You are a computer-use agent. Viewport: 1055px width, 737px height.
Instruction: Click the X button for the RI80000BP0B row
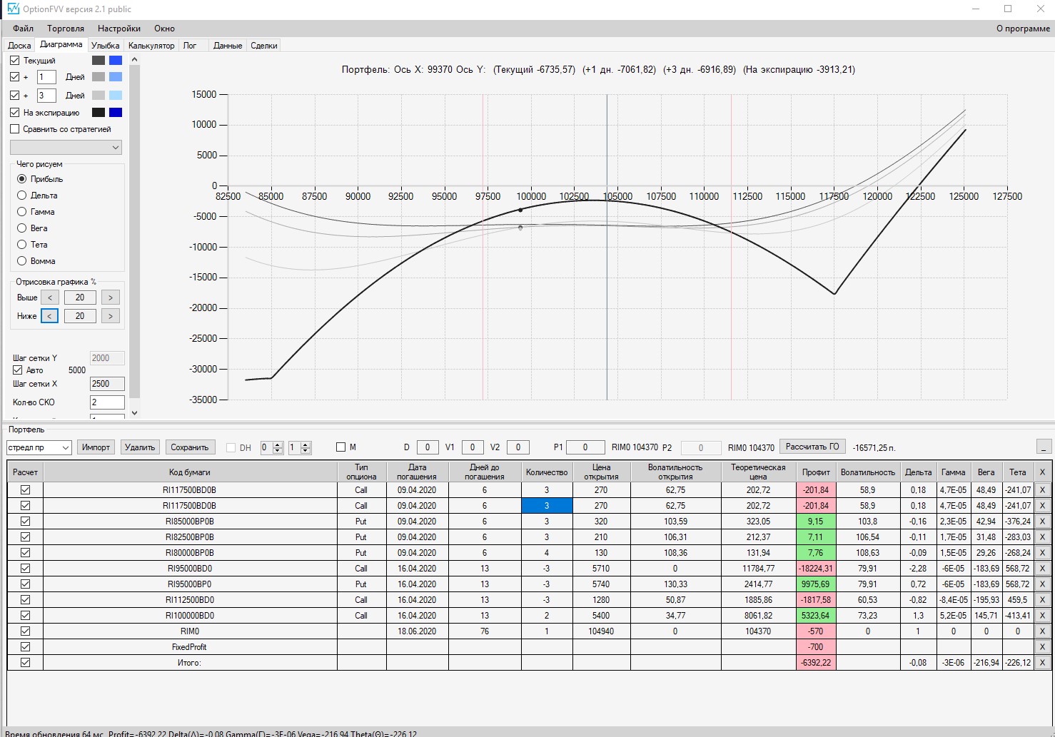(x=1042, y=553)
